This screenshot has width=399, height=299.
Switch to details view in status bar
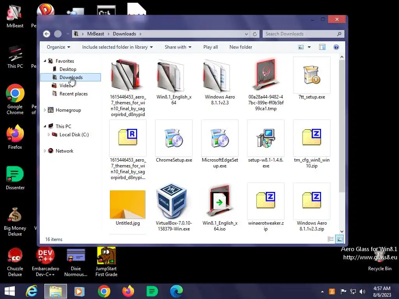tap(330, 239)
